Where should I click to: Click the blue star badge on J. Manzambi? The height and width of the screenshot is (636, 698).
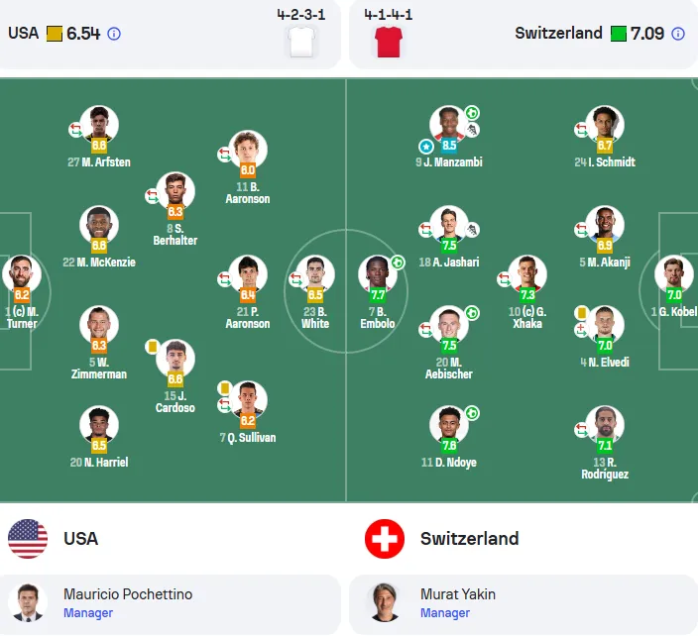(x=426, y=146)
